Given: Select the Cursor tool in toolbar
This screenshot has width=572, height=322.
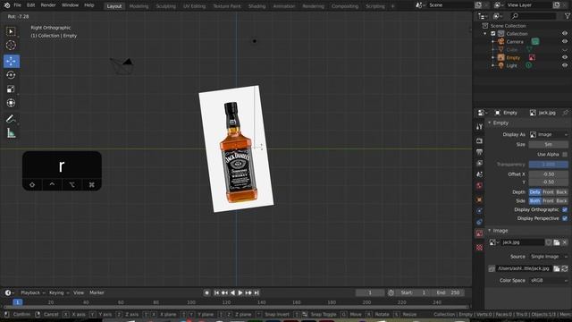Looking at the screenshot, I should click(x=11, y=46).
